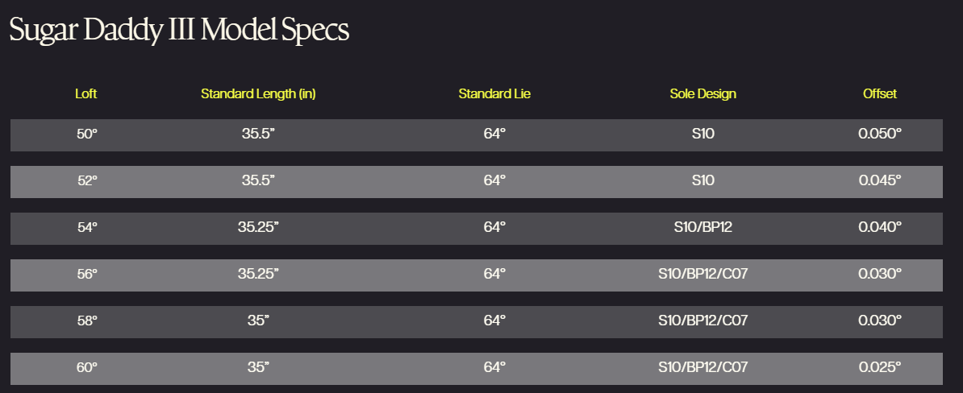
Task: Select the 0.050° offset value
Action: (x=879, y=134)
